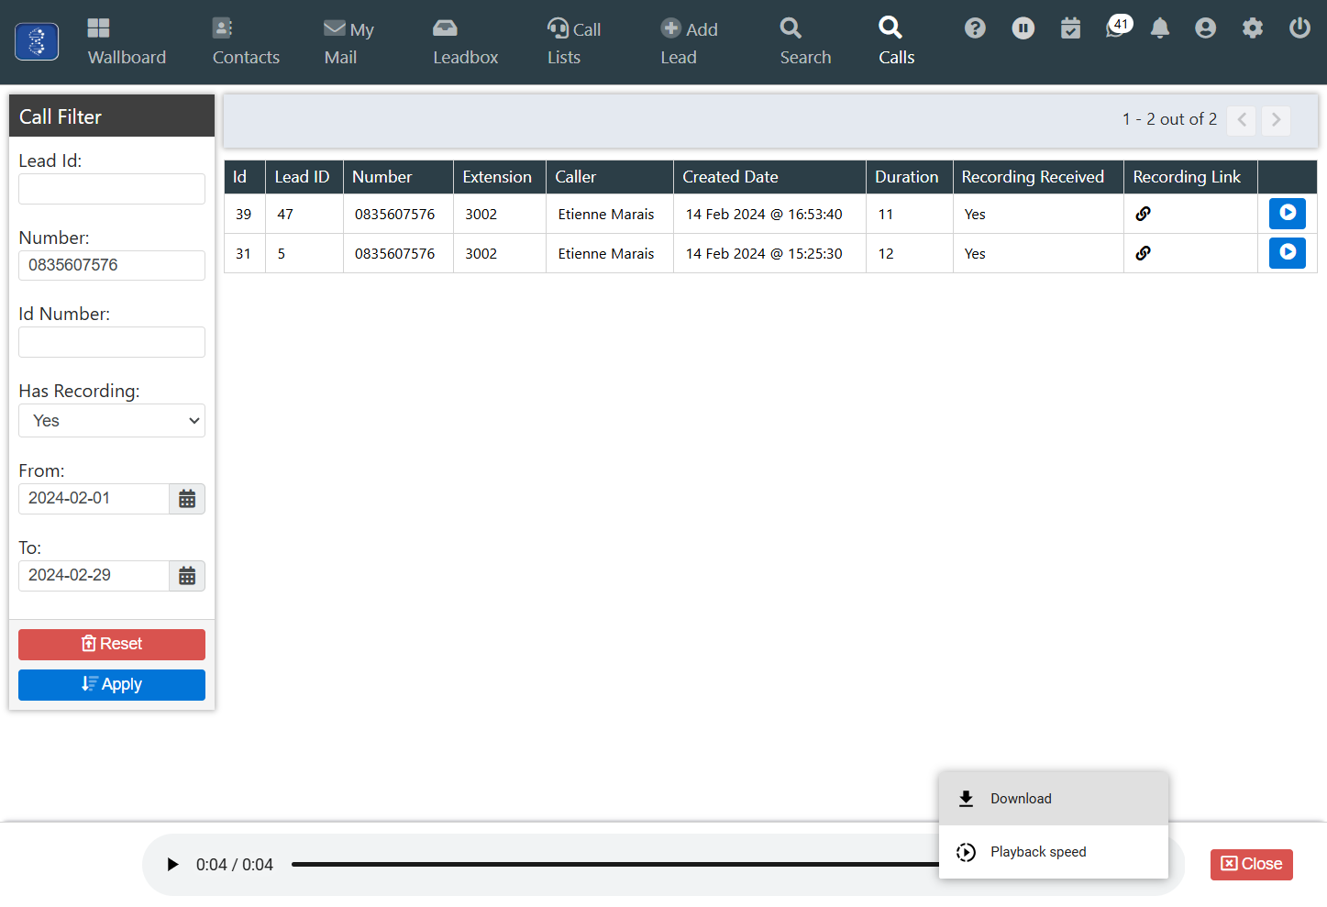Open recording link for call 31
The width and height of the screenshot is (1327, 907).
pos(1143,253)
